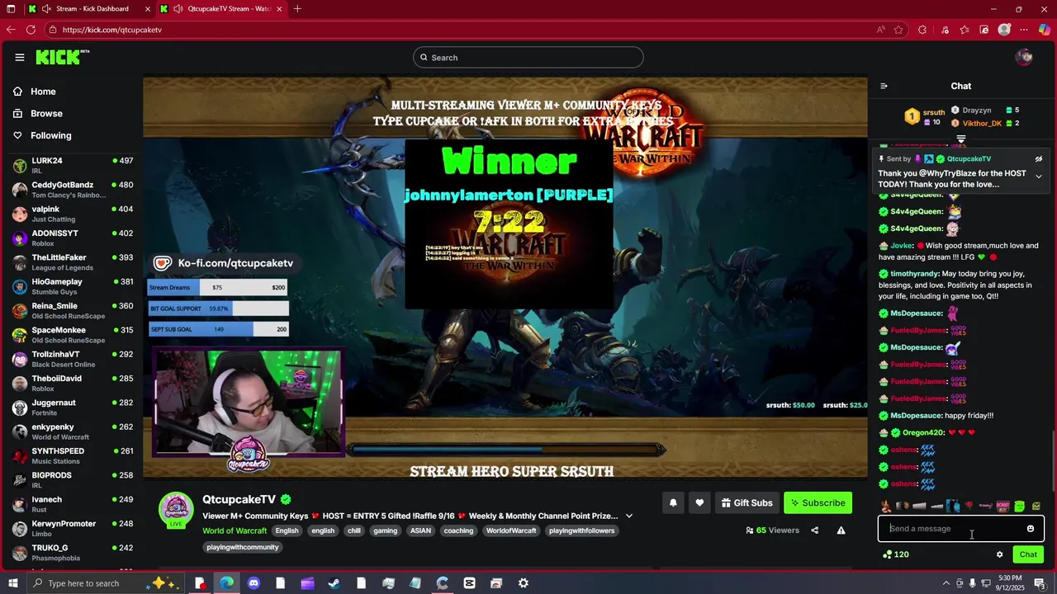Open Discord from the taskbar
Viewport: 1057px width, 594px height.
coord(254,583)
